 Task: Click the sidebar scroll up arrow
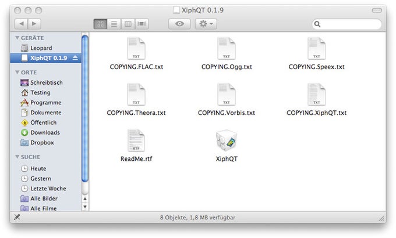85,199
